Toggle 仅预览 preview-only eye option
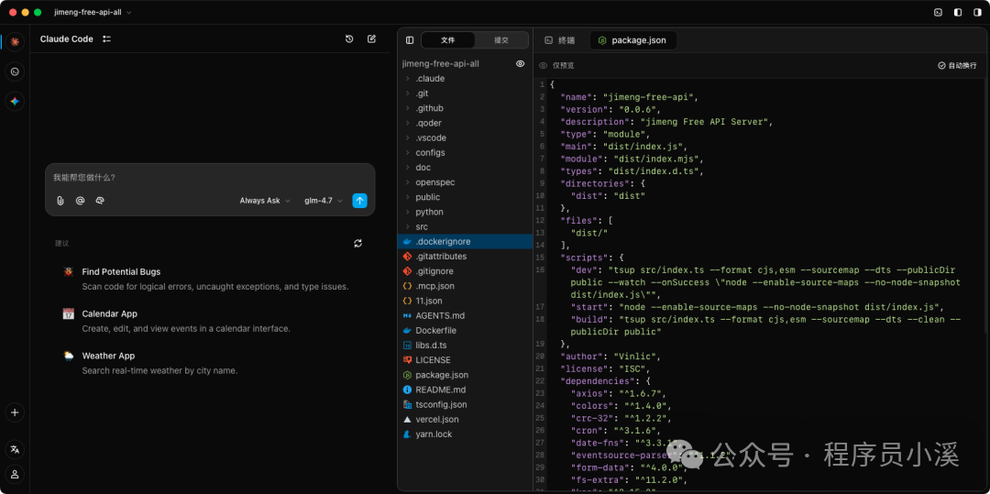The image size is (990, 494). (556, 66)
